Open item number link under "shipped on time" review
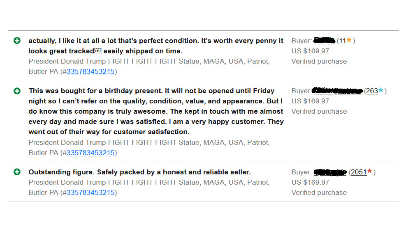Image resolution: width=399 pixels, height=247 pixels. 90,71
